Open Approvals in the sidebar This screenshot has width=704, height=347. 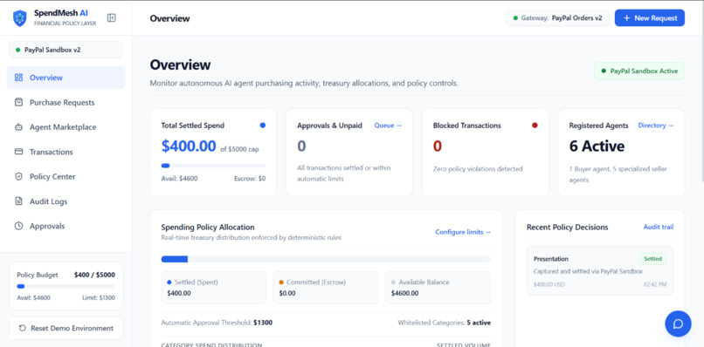66,226
